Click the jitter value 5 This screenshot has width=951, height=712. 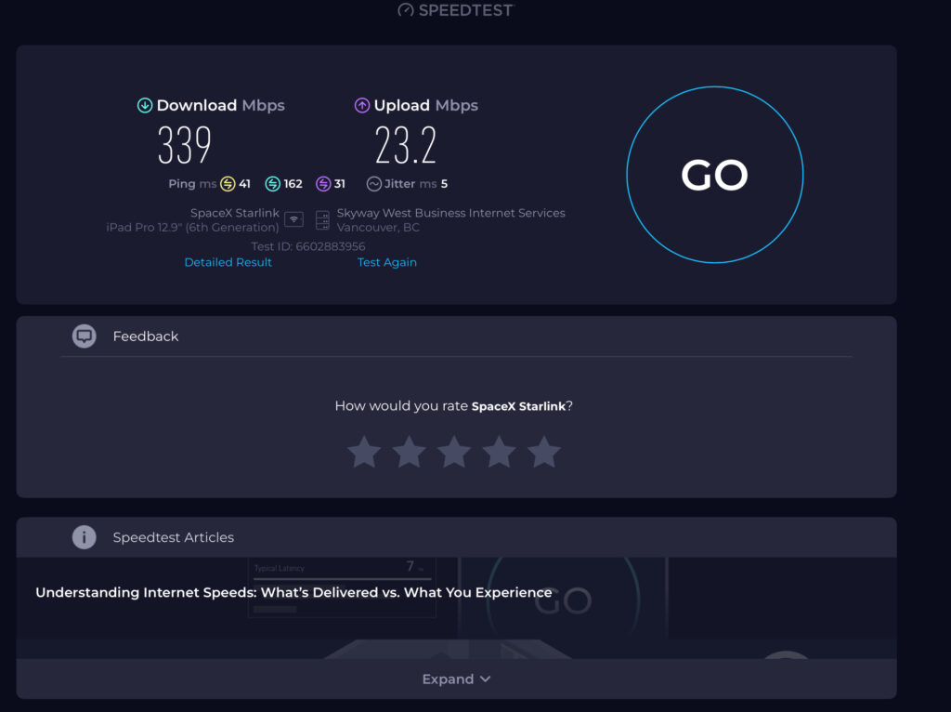pyautogui.click(x=444, y=184)
